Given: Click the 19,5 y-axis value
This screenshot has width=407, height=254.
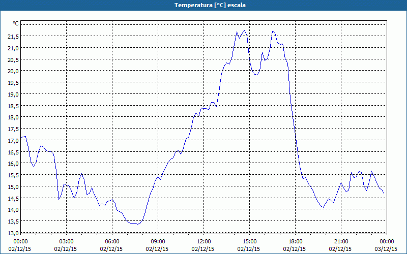Looking at the screenshot, I should point(13,83).
